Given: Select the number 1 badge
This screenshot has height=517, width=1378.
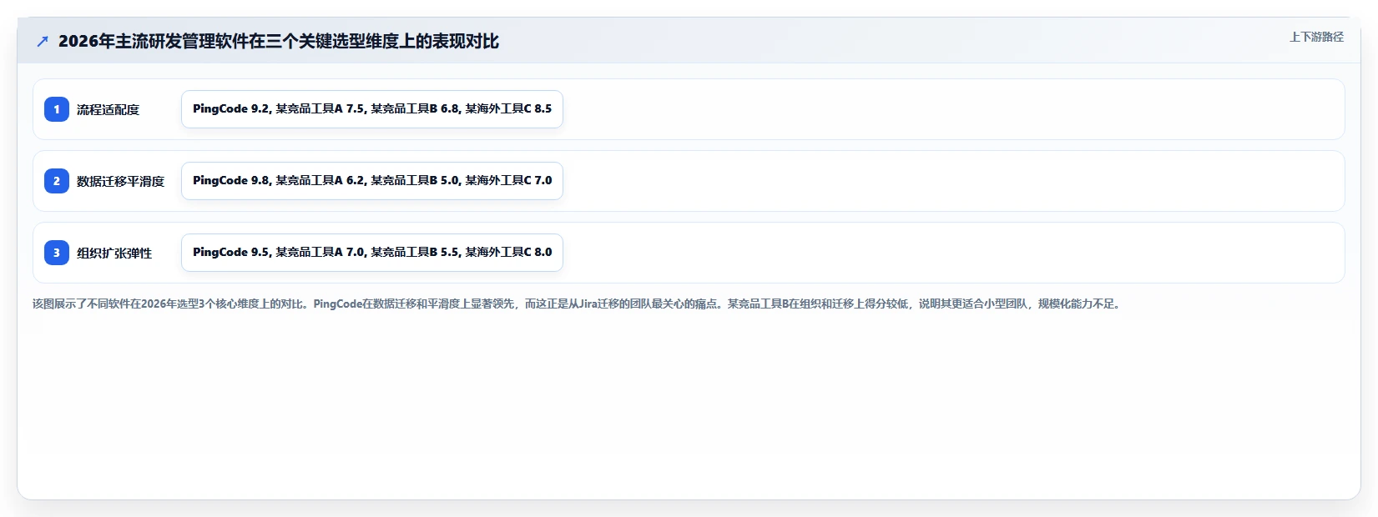Looking at the screenshot, I should tap(57, 109).
